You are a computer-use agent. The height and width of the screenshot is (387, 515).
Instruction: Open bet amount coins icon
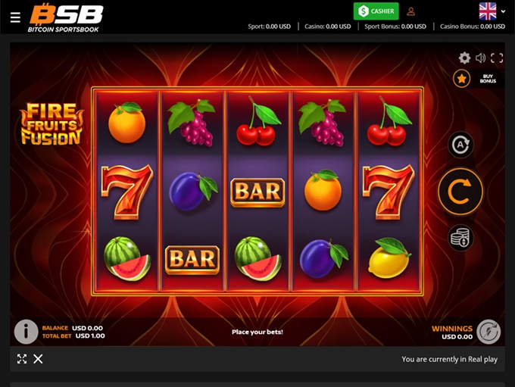point(460,238)
